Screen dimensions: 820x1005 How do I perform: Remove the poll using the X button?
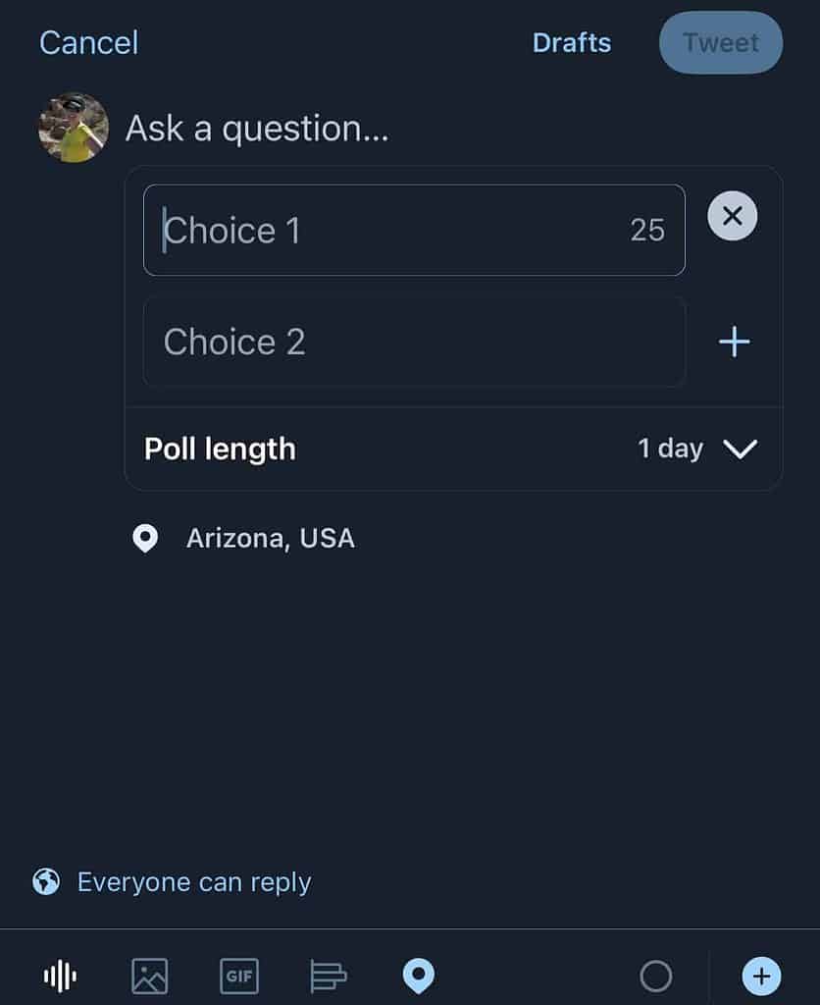point(732,216)
